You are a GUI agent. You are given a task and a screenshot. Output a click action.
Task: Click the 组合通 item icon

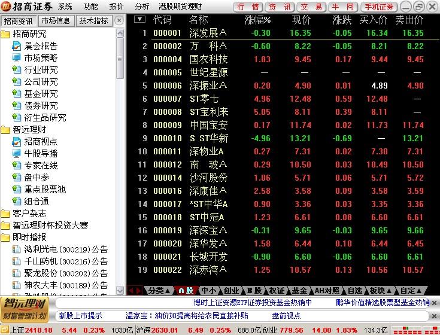[17, 201]
